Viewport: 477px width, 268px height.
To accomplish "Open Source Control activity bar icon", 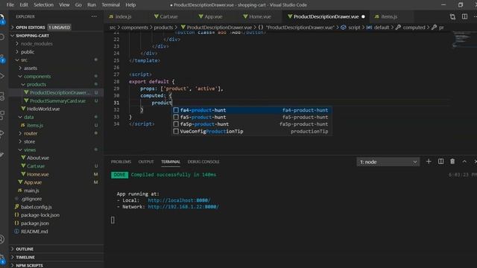I will click(1, 58).
